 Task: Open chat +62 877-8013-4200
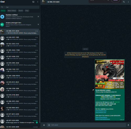coord(20,115)
